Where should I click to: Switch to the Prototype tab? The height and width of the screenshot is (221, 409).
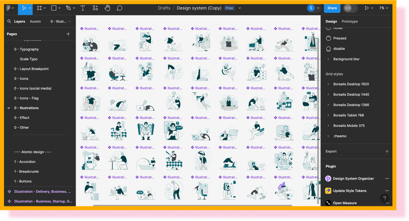pyautogui.click(x=350, y=21)
